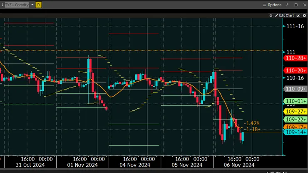This screenshot has width=308, height=173.
Task: Click the orange 109-17+ price label
Action: pyautogui.click(x=296, y=127)
